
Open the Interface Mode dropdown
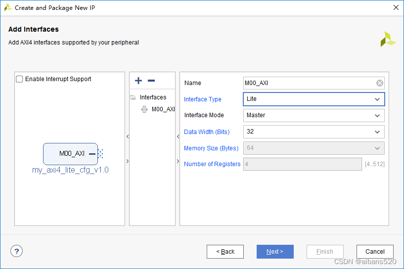click(x=314, y=115)
